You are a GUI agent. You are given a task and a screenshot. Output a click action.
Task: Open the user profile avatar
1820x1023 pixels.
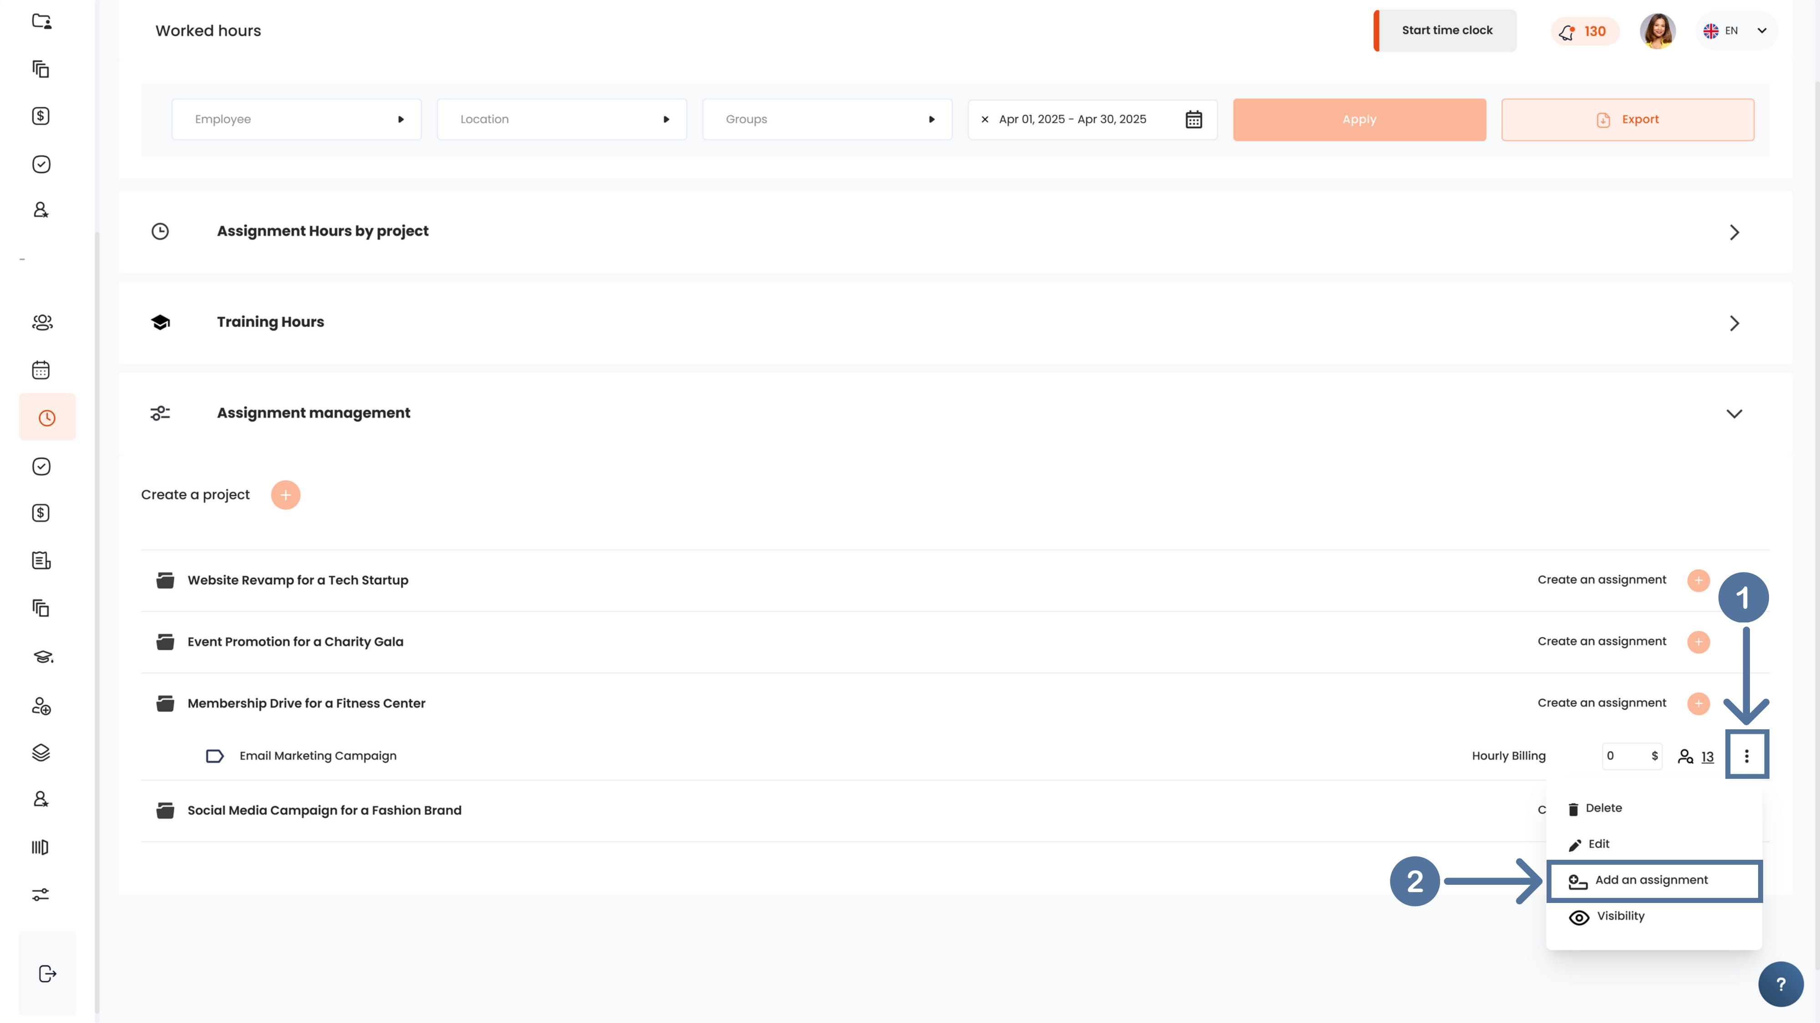(1657, 31)
